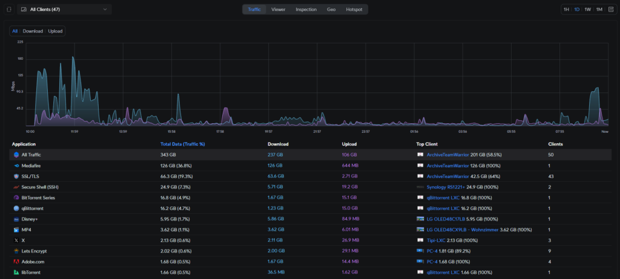Click the Tipi-LXC device icon
This screenshot has height=279, width=620.
pos(420,240)
